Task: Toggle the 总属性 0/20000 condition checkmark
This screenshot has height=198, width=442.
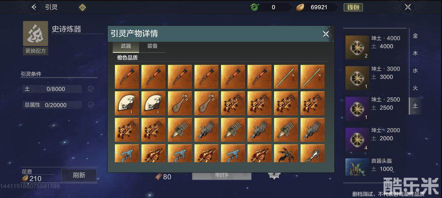Action: click(x=91, y=105)
